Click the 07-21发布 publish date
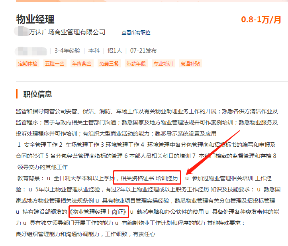 click(x=143, y=51)
